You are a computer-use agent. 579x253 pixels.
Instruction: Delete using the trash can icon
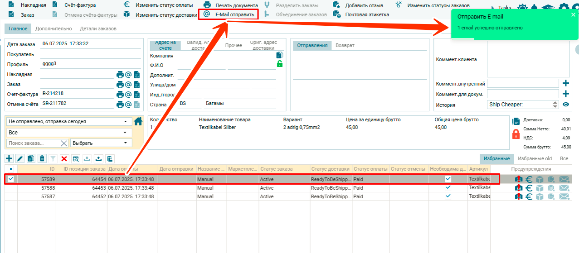point(42,158)
